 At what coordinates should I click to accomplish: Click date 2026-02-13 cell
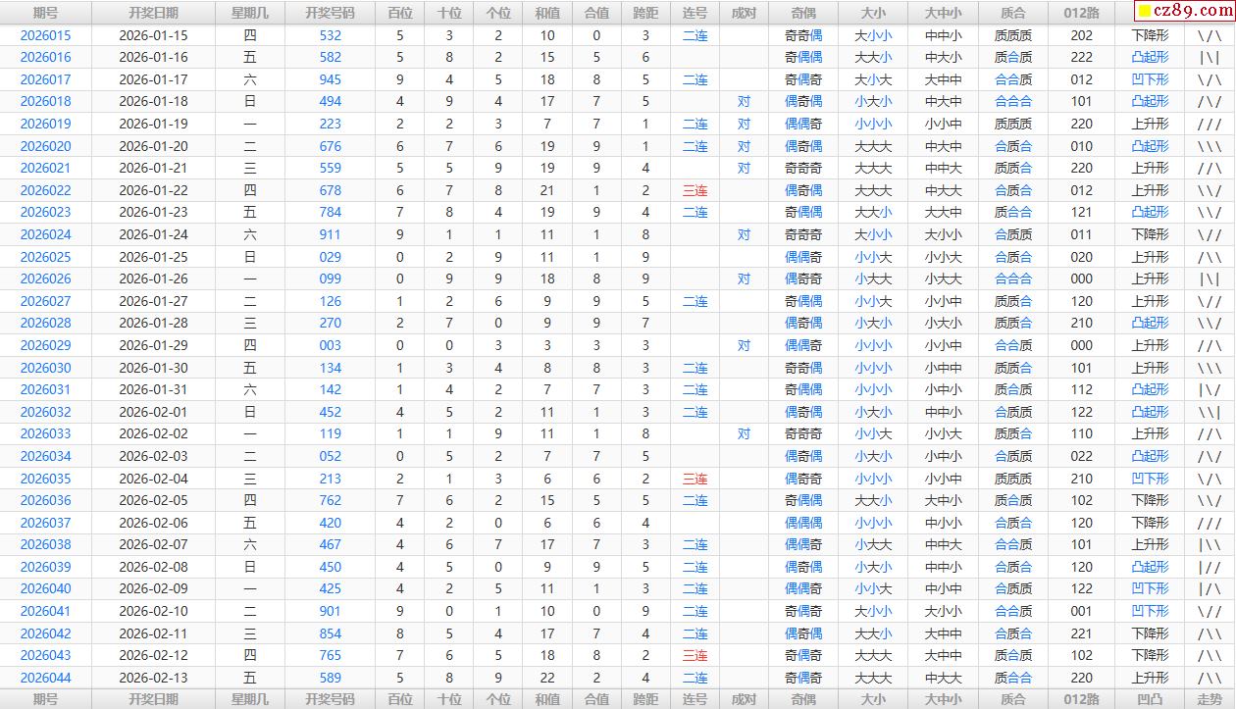point(153,678)
